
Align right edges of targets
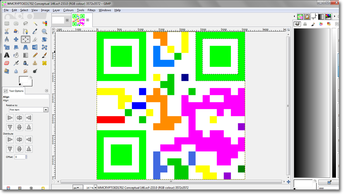[29, 118]
